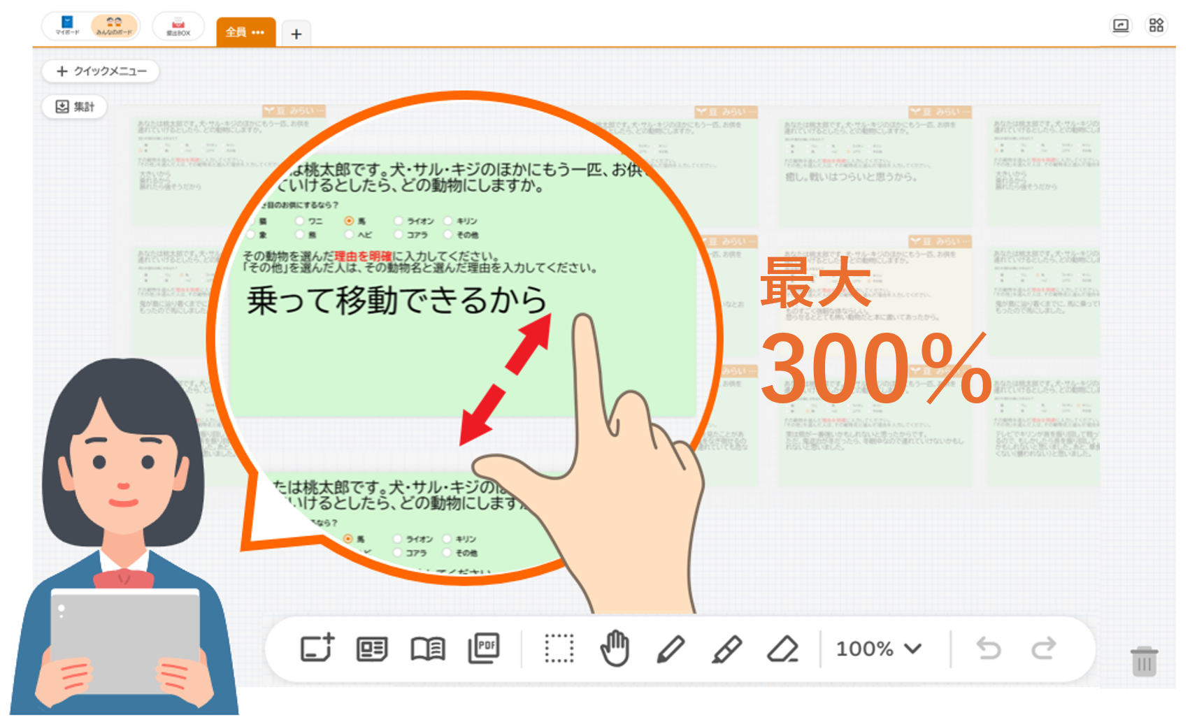
Task: Open the 全員 tab three-dot options menu
Action: coord(258,32)
